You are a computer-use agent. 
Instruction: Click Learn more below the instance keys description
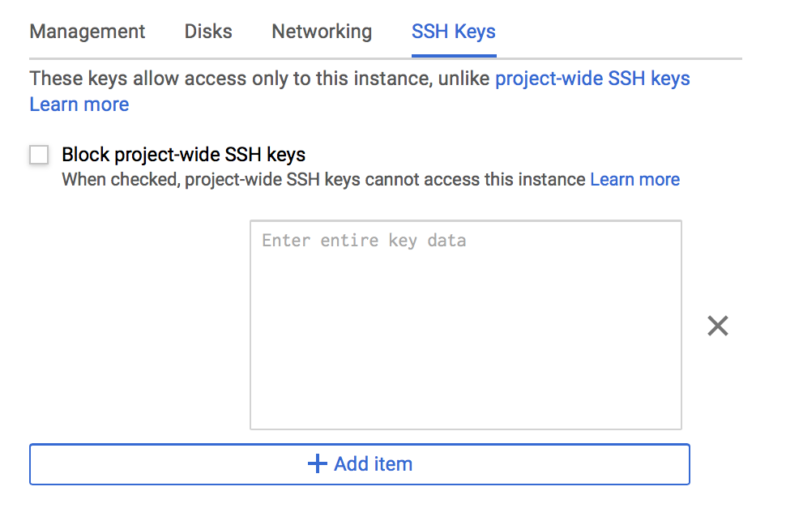click(79, 105)
